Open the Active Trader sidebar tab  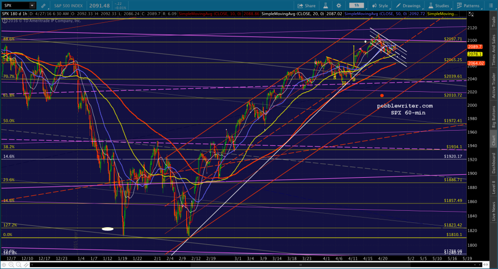(x=494, y=85)
